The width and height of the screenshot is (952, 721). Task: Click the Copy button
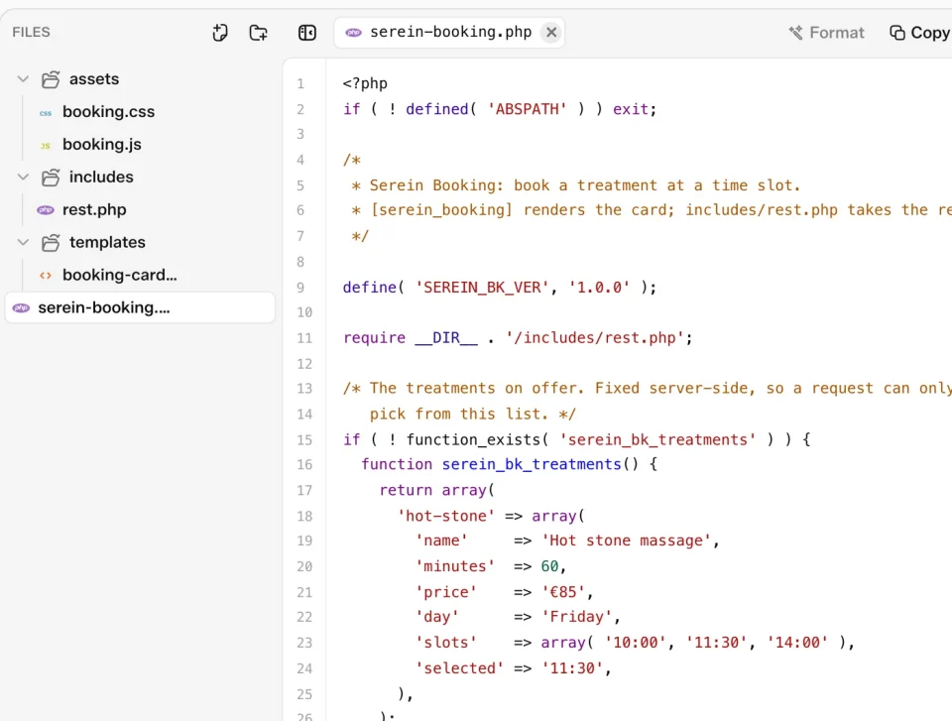point(919,33)
